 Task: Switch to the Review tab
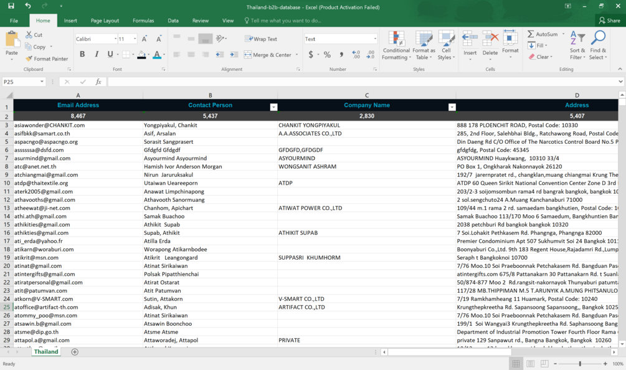(x=201, y=21)
